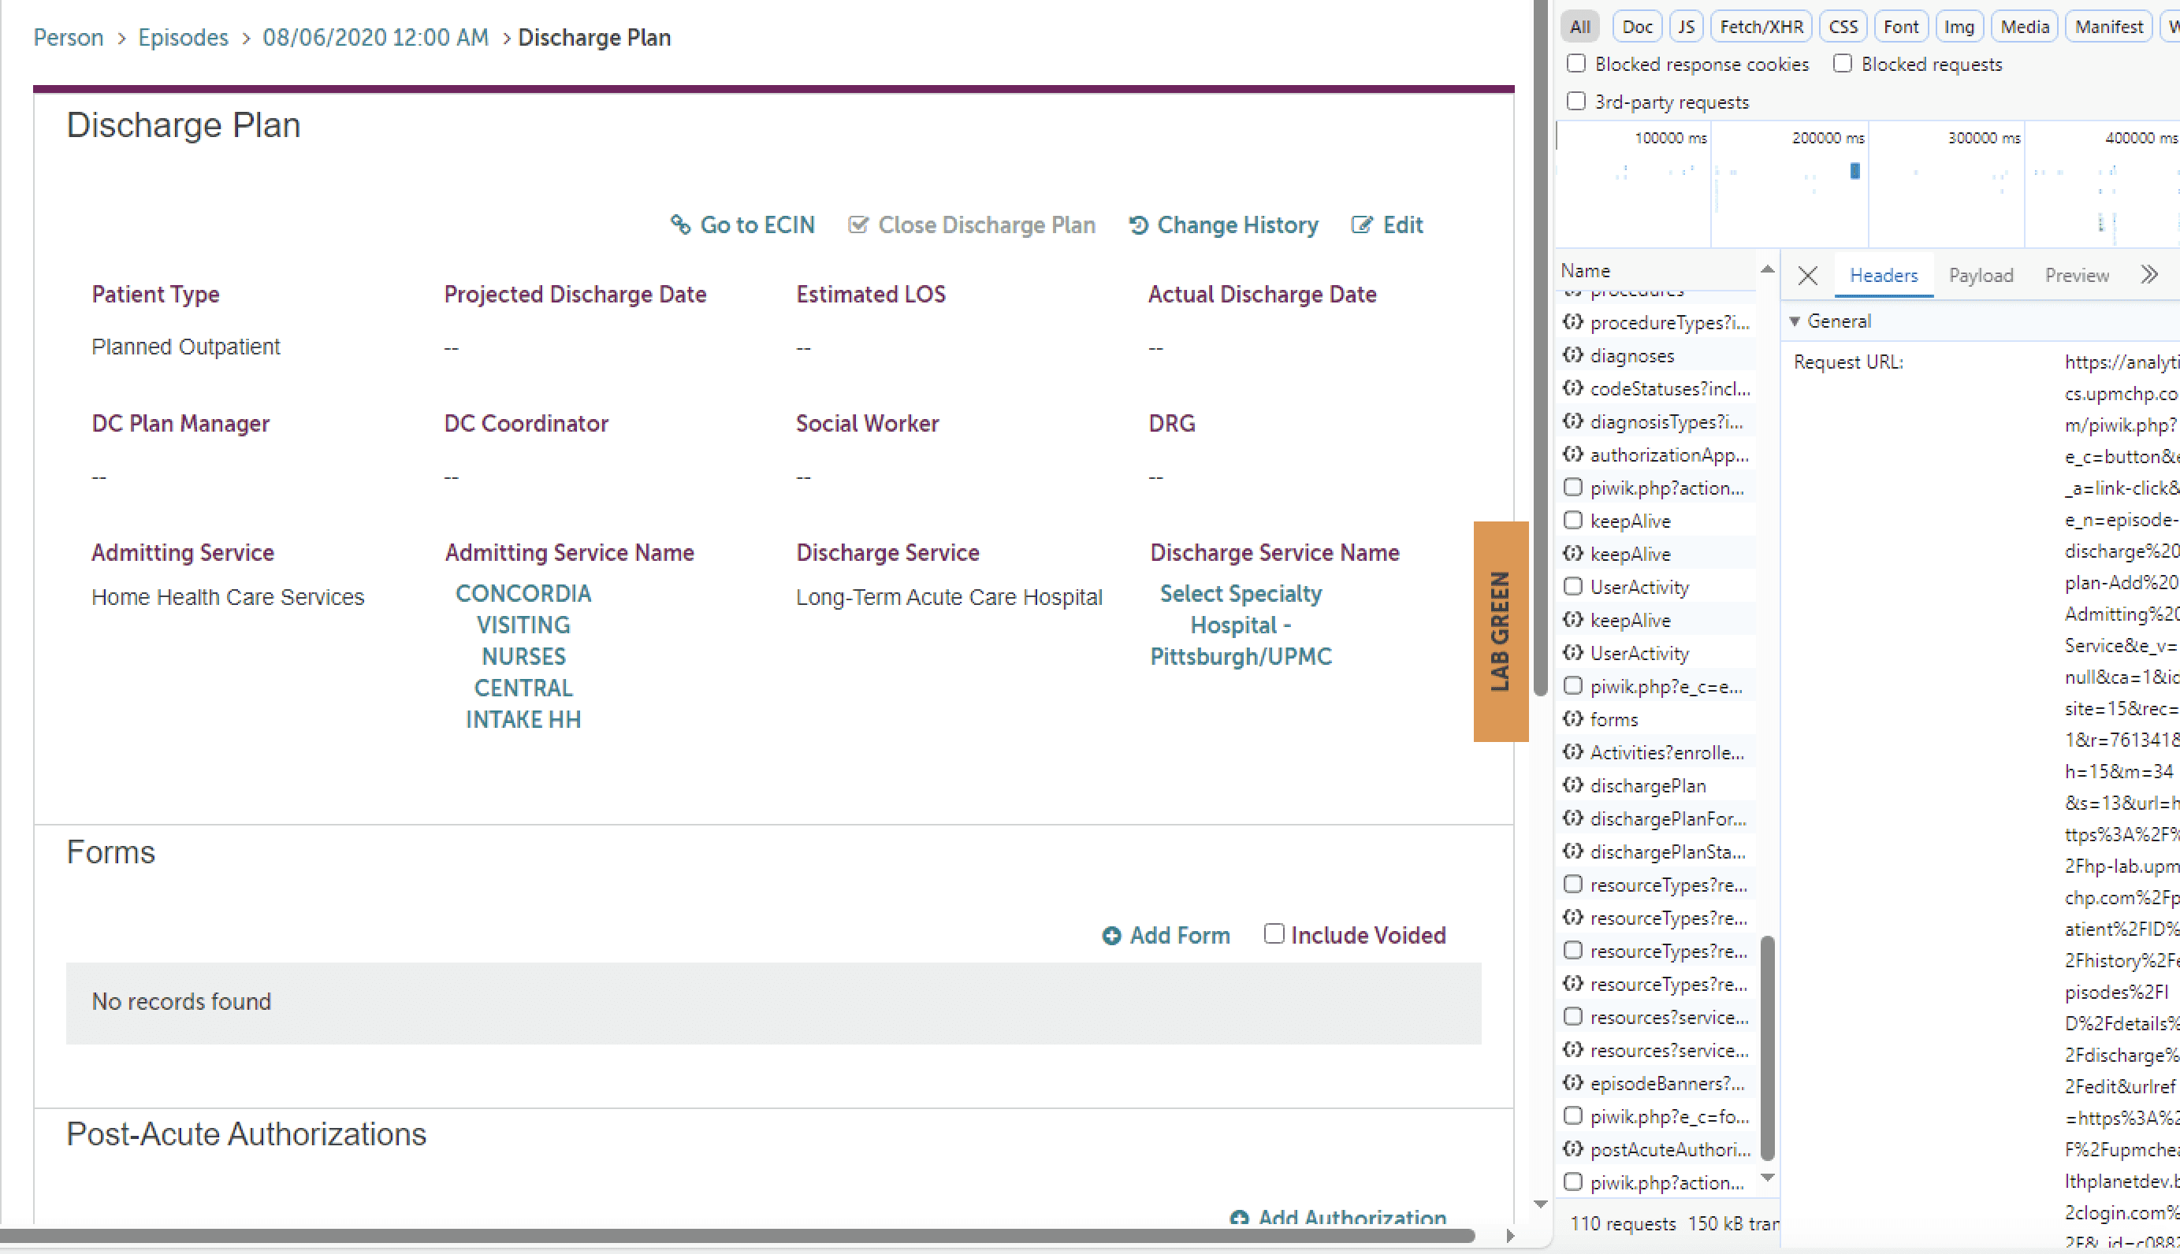Viewport: 2180px width, 1254px height.
Task: Enable the Include Voided checkbox
Action: coord(1274,933)
